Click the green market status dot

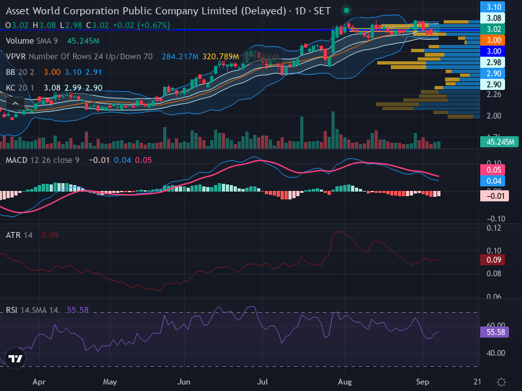pyautogui.click(x=346, y=10)
